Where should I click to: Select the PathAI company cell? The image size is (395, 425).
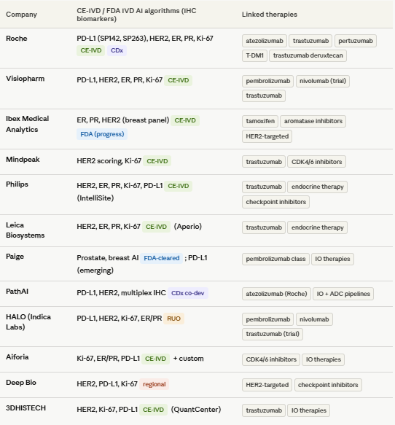tap(17, 292)
